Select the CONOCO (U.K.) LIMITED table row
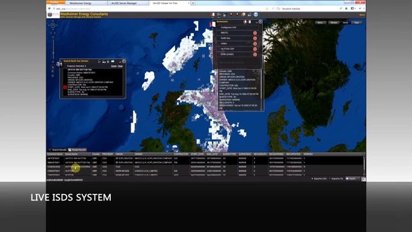This screenshot has height=232, width=412. pos(205,171)
